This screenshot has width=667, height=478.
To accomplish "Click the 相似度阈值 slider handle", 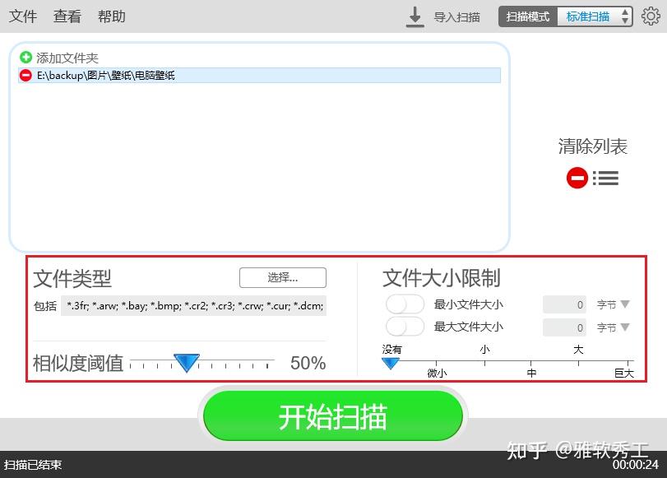I will click(187, 362).
